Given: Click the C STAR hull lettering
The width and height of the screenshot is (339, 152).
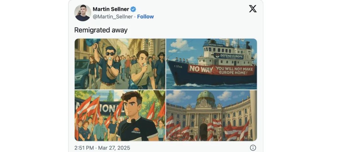Looking at the screenshot, I should pyautogui.click(x=178, y=67).
